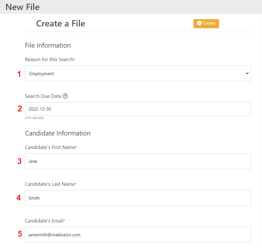Click the 'Create a File' heading
The height and width of the screenshot is (249, 262).
[x=61, y=24]
